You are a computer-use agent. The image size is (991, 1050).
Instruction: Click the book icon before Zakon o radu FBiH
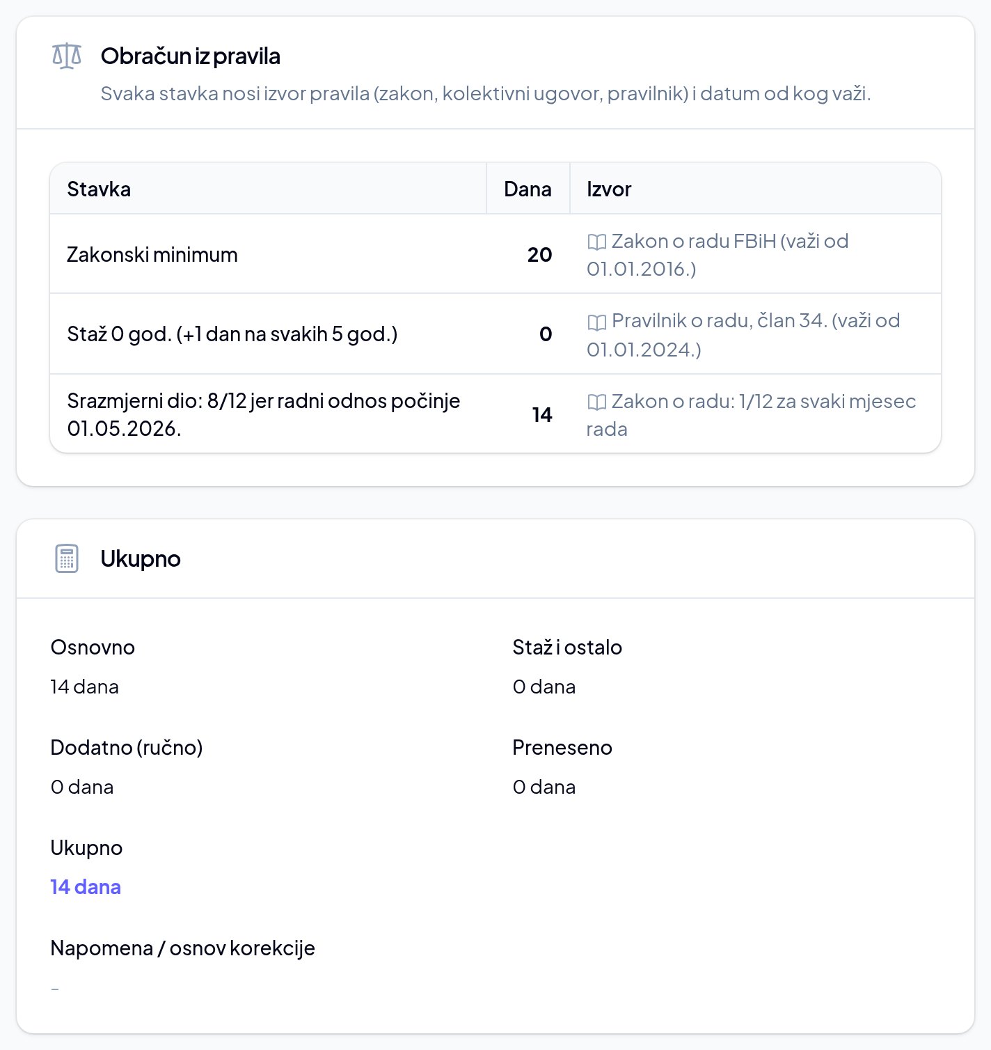point(596,242)
